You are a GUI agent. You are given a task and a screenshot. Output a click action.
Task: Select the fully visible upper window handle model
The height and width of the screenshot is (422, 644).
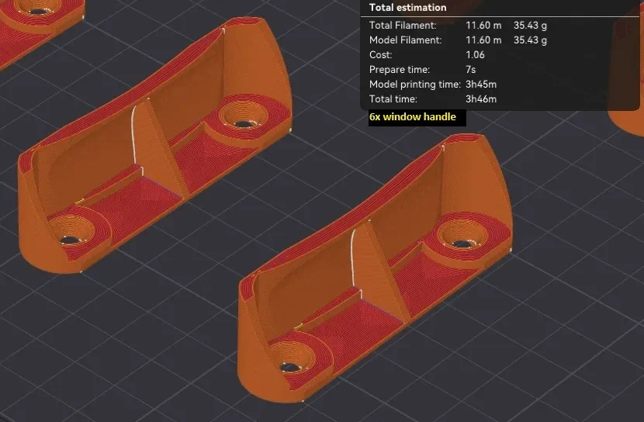[x=155, y=145]
